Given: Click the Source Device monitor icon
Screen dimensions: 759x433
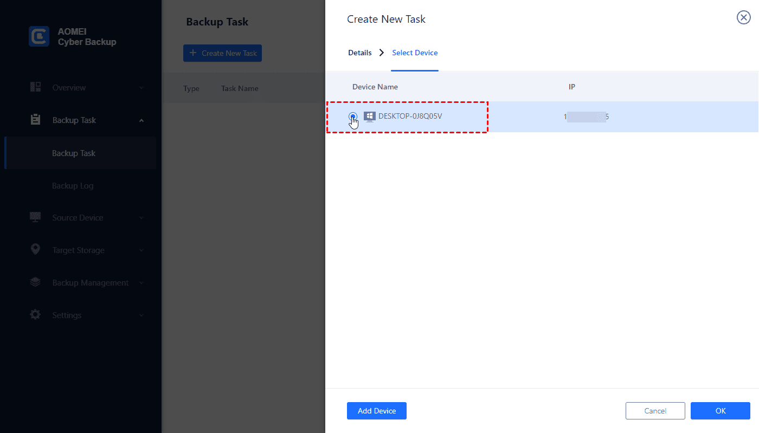Looking at the screenshot, I should [x=36, y=217].
